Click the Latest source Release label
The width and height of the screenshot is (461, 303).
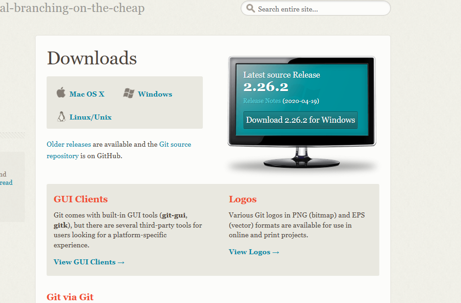[281, 75]
